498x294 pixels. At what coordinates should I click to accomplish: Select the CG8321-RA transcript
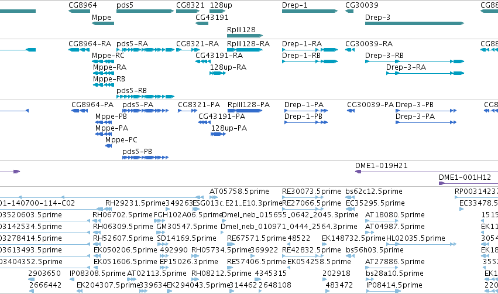[188, 50]
